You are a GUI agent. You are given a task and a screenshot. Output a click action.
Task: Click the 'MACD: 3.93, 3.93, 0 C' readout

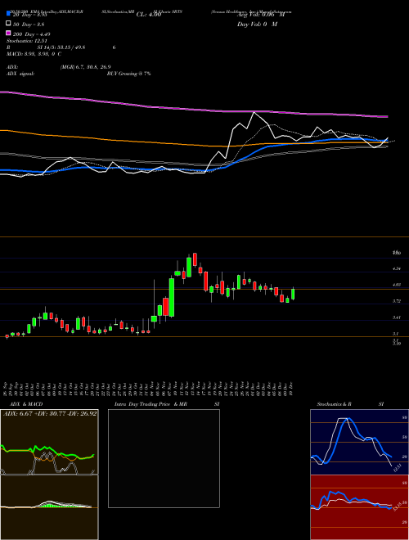click(x=34, y=54)
